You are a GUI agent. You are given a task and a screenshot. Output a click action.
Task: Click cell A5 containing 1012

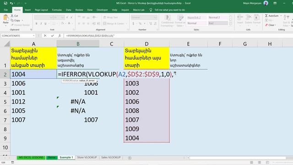[x=33, y=102]
